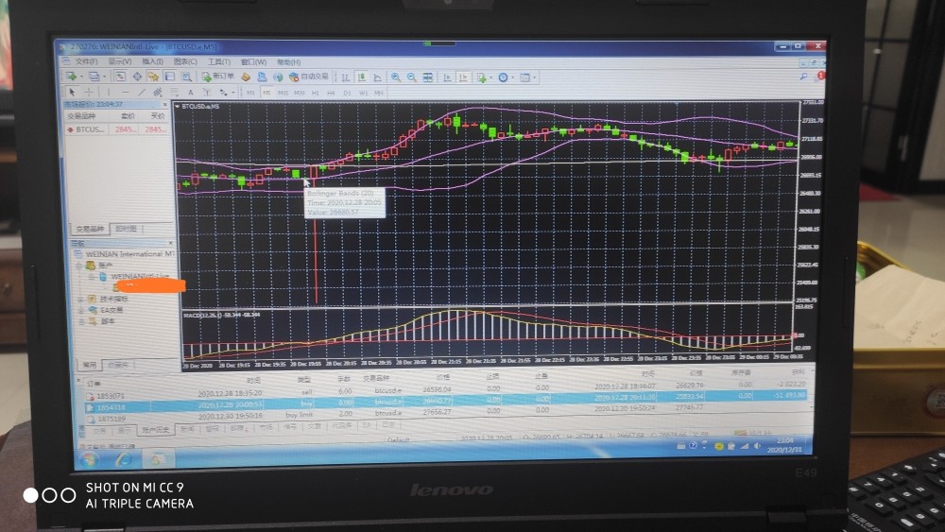Open the 工具(T) menu
Image resolution: width=945 pixels, height=532 pixels.
pos(219,61)
